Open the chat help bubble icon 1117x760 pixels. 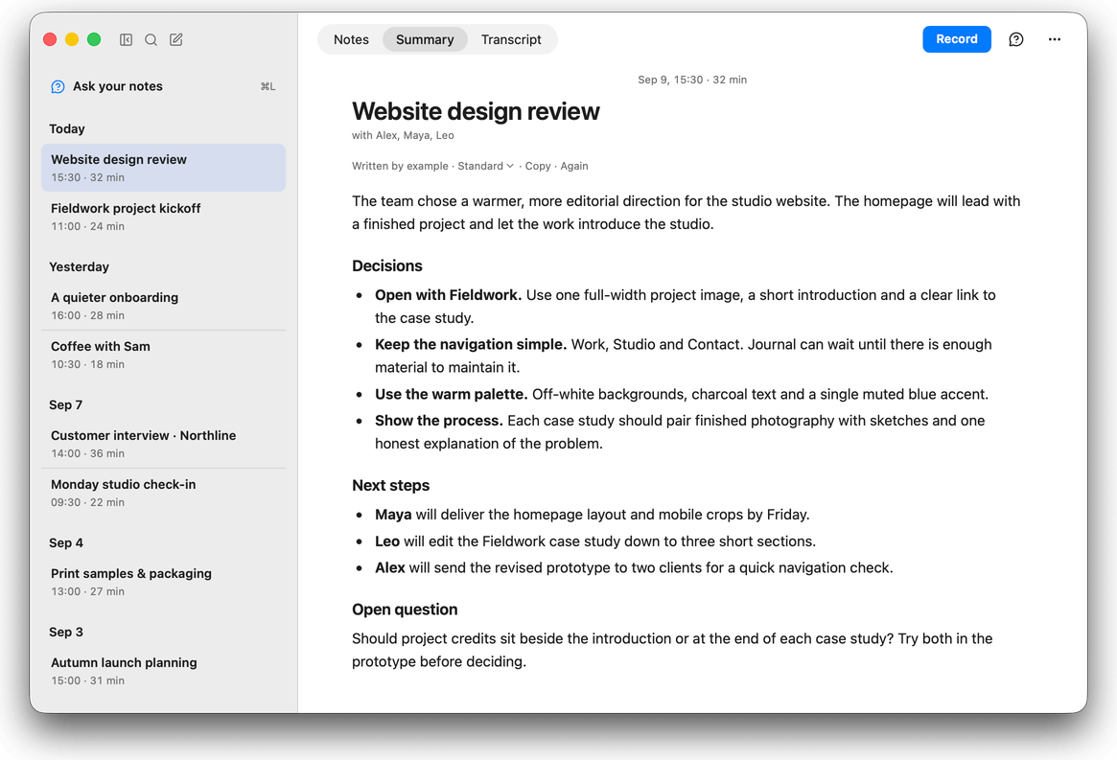pyautogui.click(x=1015, y=39)
